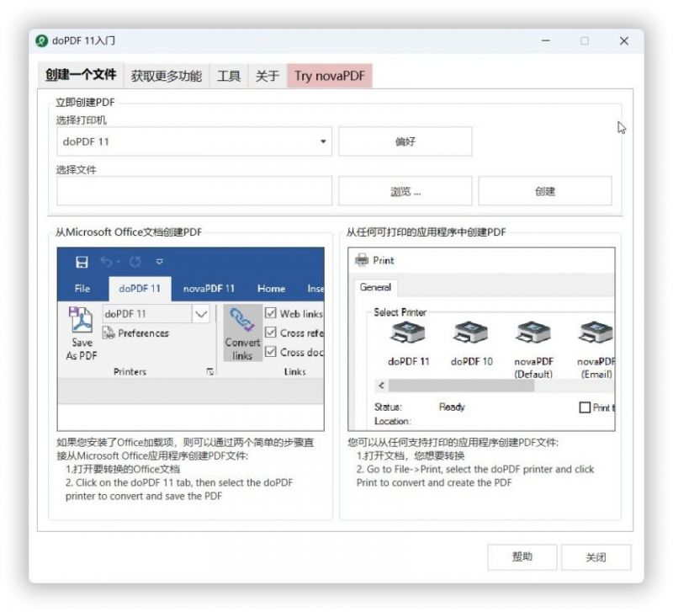The image size is (673, 612).
Task: Open the 工具 tab
Action: point(228,76)
